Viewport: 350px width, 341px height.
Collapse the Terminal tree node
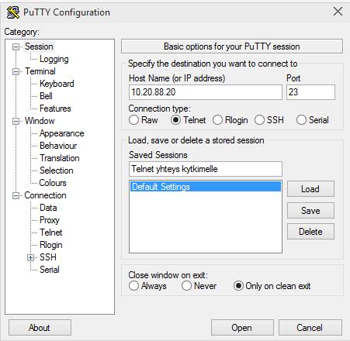point(16,71)
